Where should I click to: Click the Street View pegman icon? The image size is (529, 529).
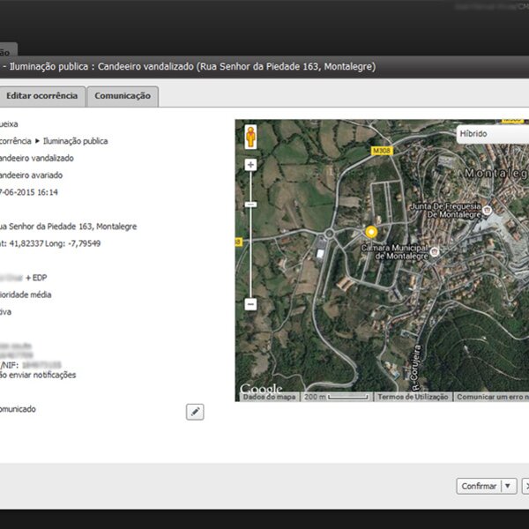[x=250, y=137]
